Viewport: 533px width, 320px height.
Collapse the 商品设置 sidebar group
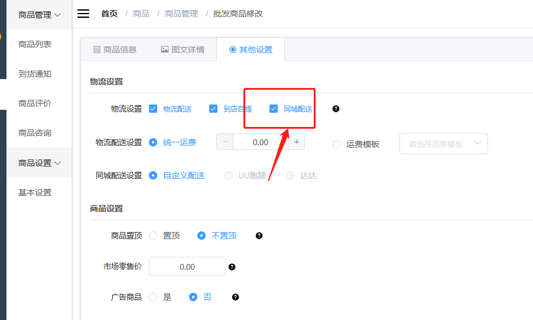pyautogui.click(x=40, y=163)
